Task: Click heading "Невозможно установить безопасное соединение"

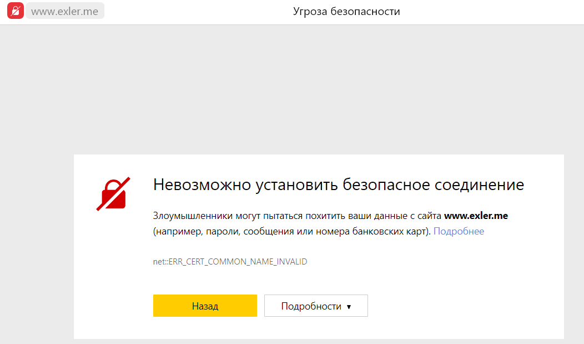Action: coord(338,185)
